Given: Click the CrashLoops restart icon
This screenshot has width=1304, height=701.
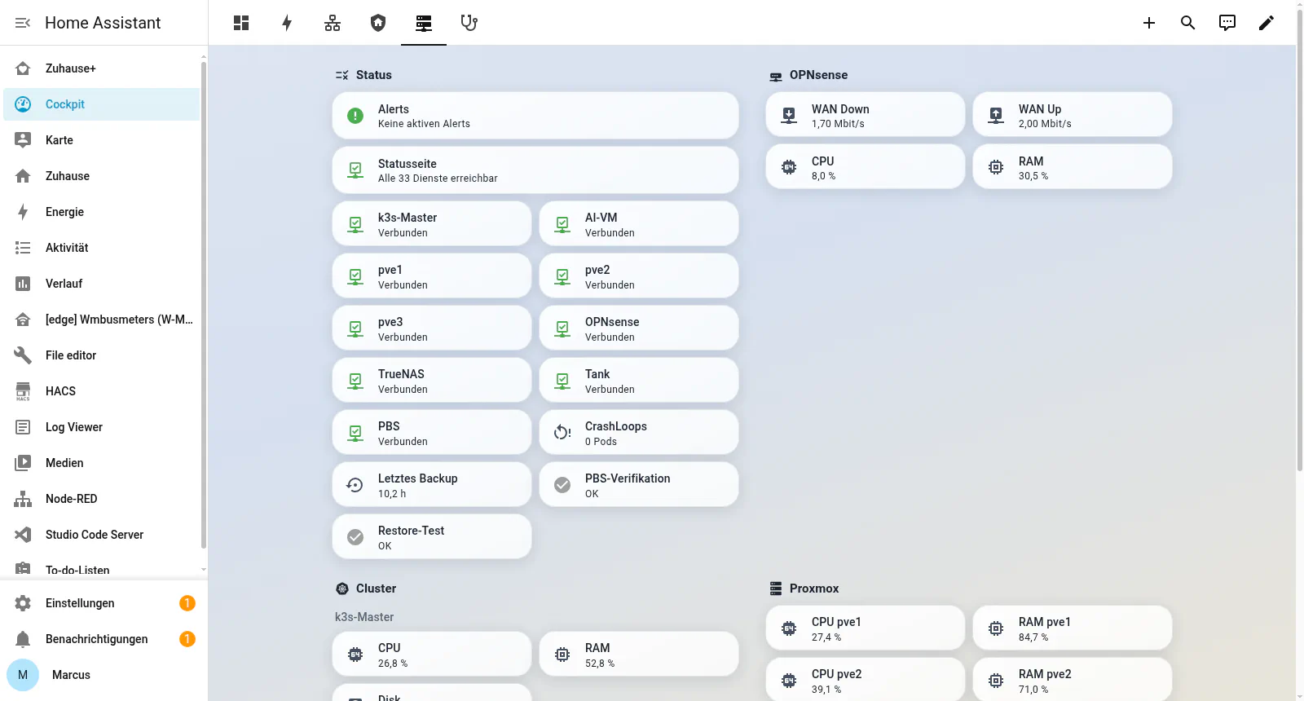Looking at the screenshot, I should pyautogui.click(x=562, y=433).
